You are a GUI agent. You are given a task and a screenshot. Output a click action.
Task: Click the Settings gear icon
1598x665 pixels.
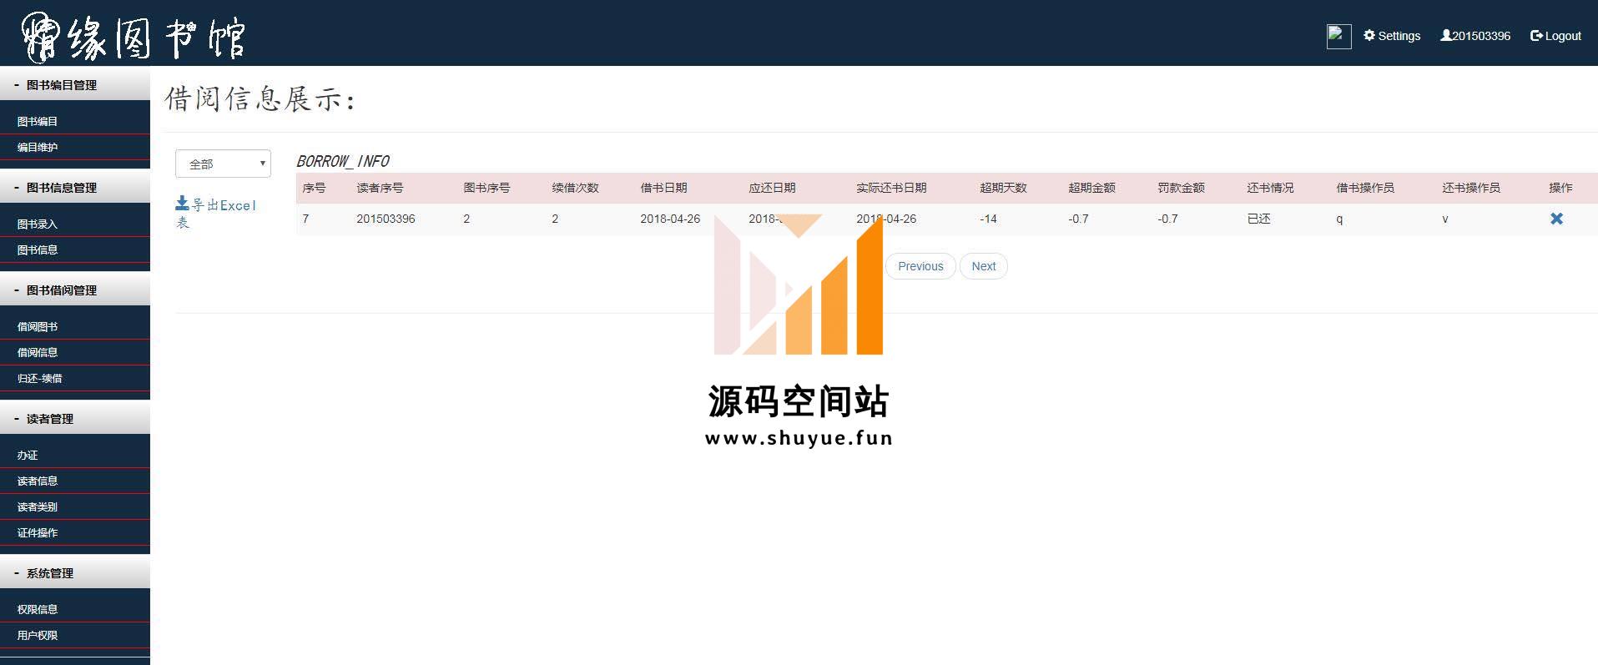[x=1369, y=36]
